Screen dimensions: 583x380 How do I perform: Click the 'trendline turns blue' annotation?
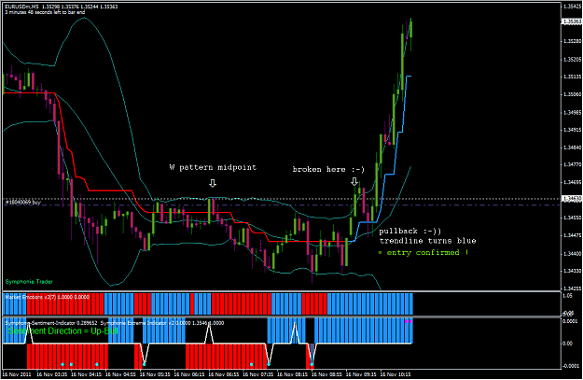pyautogui.click(x=427, y=241)
